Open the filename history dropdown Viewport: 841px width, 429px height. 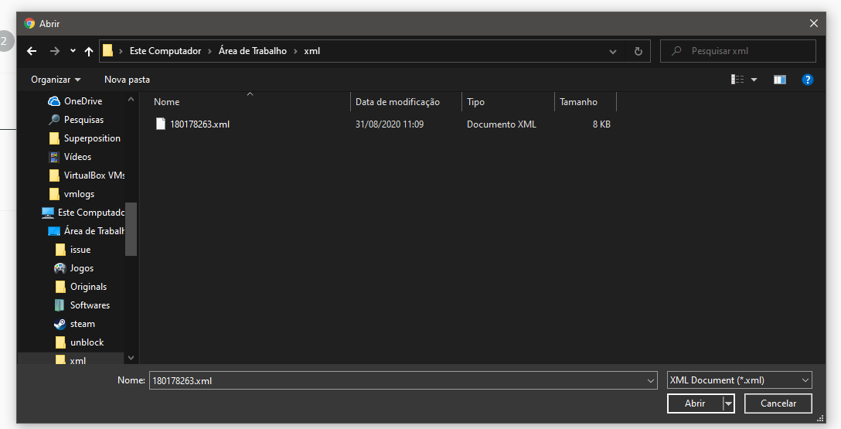click(x=651, y=381)
